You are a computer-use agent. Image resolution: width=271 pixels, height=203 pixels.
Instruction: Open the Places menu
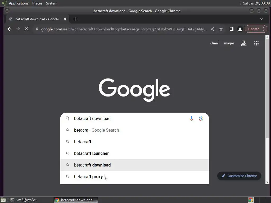click(37, 3)
